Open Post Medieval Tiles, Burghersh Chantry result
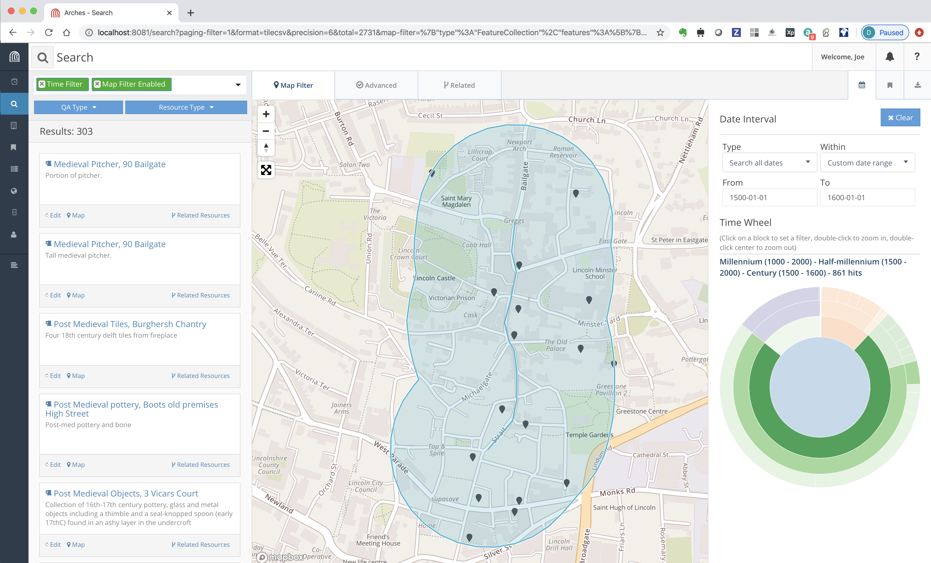 click(130, 324)
